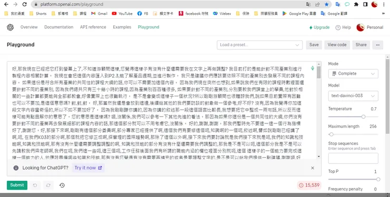
Task: Expand the bookmarks overflow chevron
Action: click(383, 13)
